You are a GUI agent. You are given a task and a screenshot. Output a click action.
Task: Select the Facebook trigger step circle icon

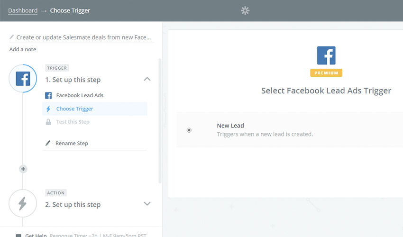23,78
